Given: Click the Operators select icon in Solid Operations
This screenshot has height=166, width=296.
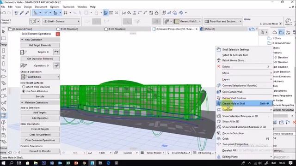Looking at the screenshot, I should [x=56, y=65].
